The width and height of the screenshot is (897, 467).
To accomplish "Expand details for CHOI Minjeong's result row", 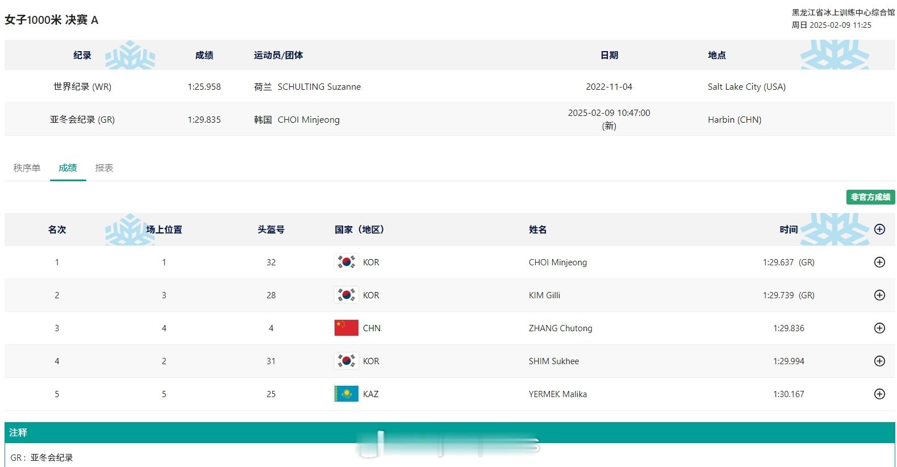I will pos(879,262).
